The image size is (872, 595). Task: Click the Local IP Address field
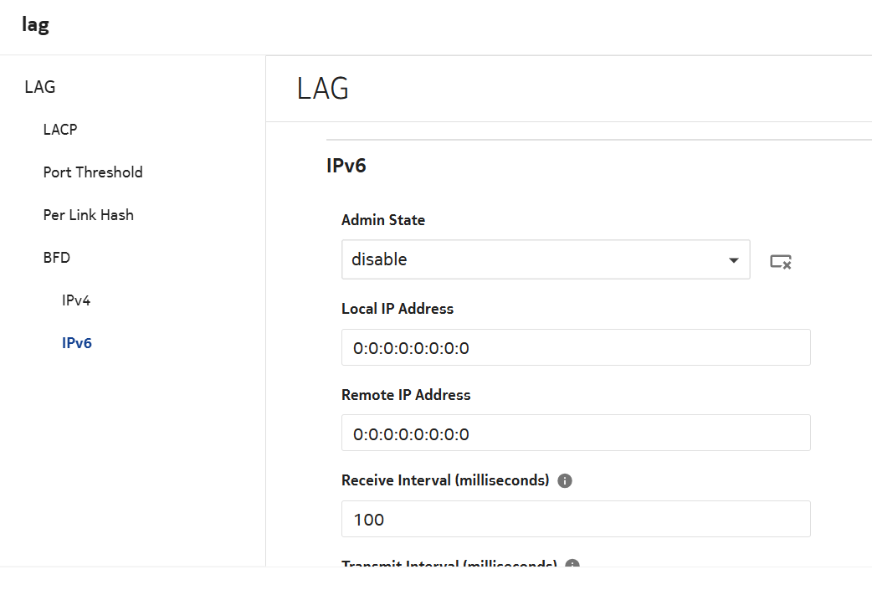pyautogui.click(x=576, y=347)
